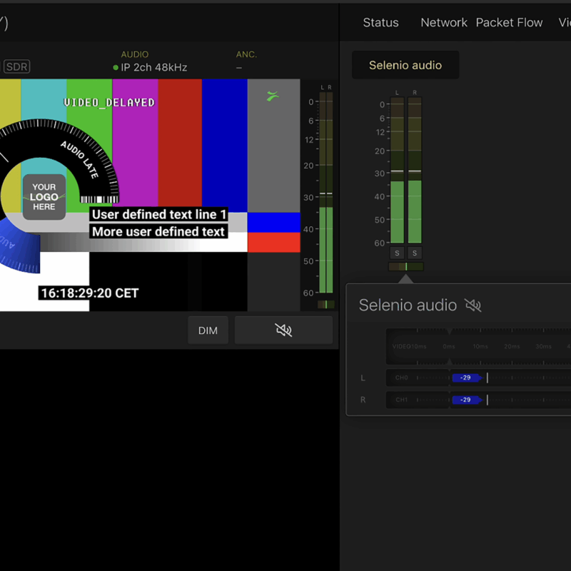
Task: Click the -29 marker on CH0 row
Action: [466, 378]
